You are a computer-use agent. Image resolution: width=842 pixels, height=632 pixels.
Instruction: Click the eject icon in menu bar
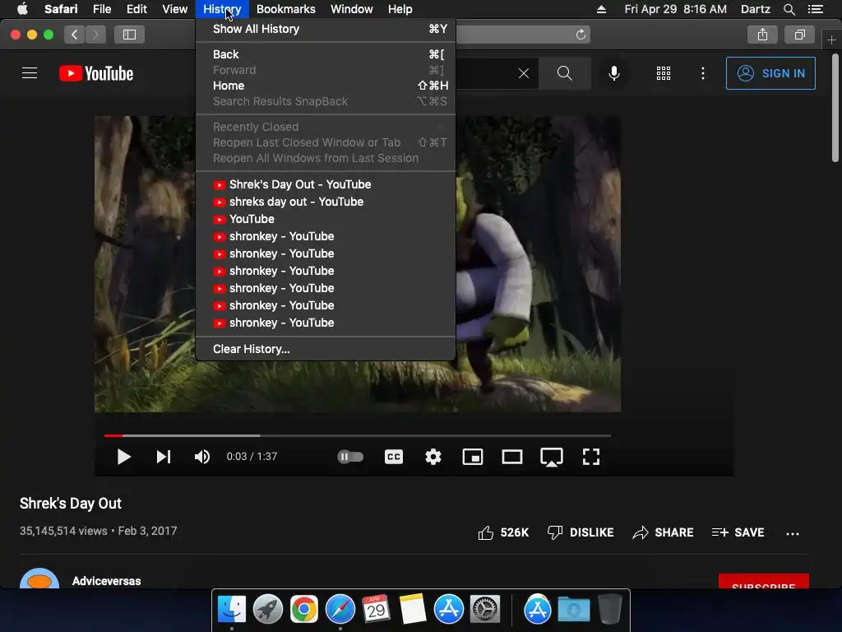pyautogui.click(x=601, y=9)
